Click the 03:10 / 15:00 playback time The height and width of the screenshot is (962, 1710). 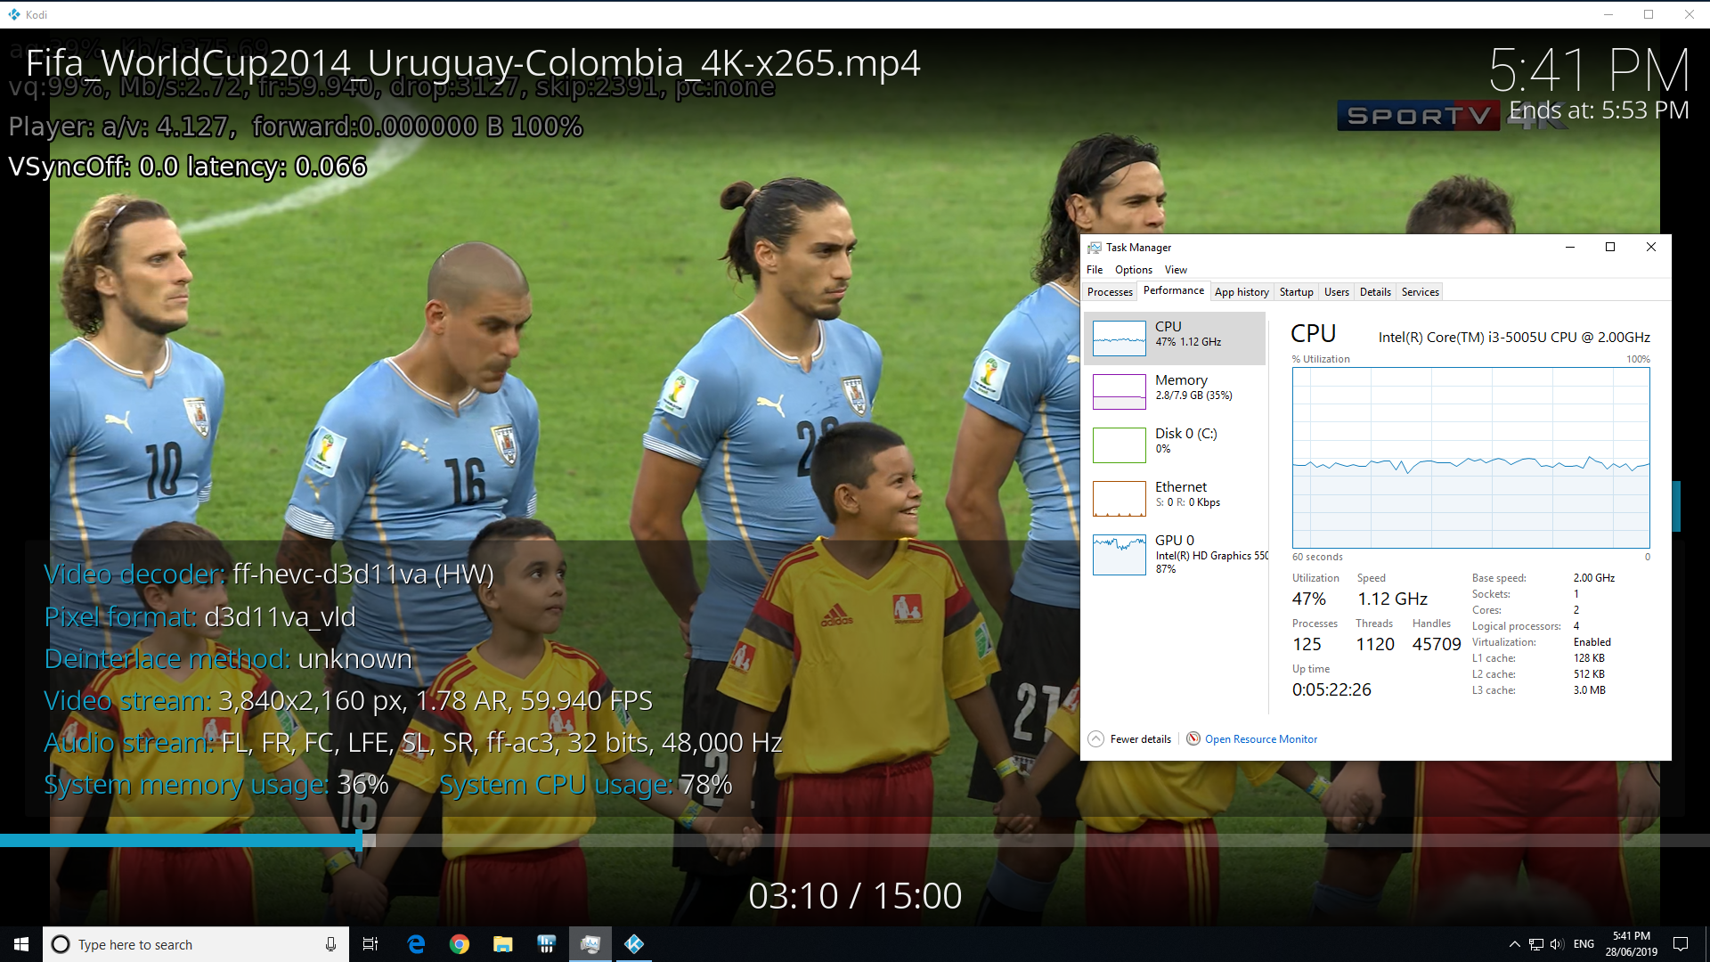[x=855, y=896]
